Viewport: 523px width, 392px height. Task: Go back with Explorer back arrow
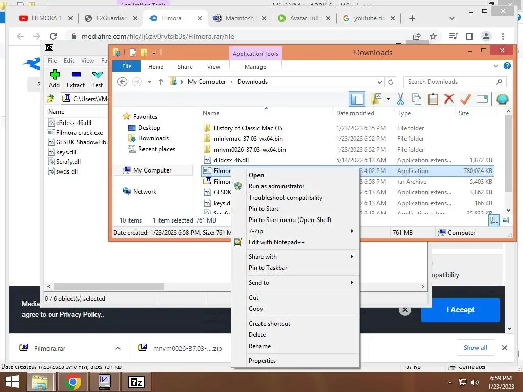123,82
